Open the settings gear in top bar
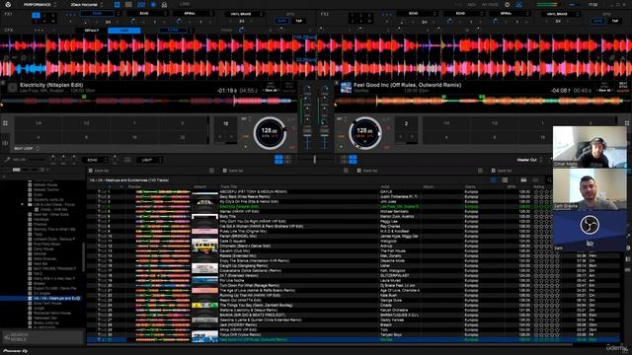This screenshot has height=355, width=632. tap(508, 4)
